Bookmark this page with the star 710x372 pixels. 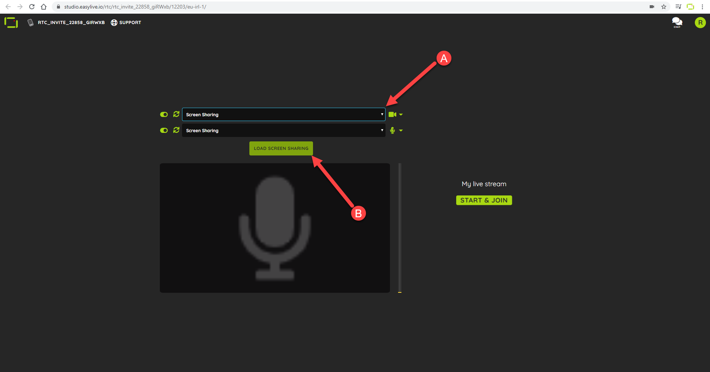pos(664,7)
